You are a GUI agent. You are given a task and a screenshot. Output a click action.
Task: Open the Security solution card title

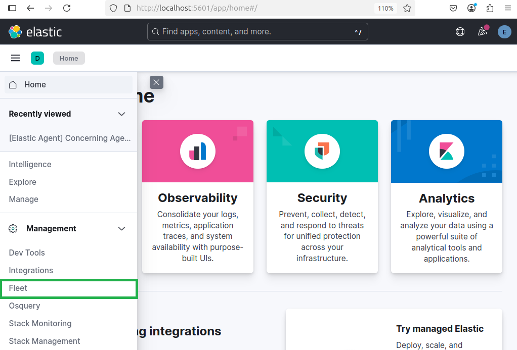click(x=322, y=198)
